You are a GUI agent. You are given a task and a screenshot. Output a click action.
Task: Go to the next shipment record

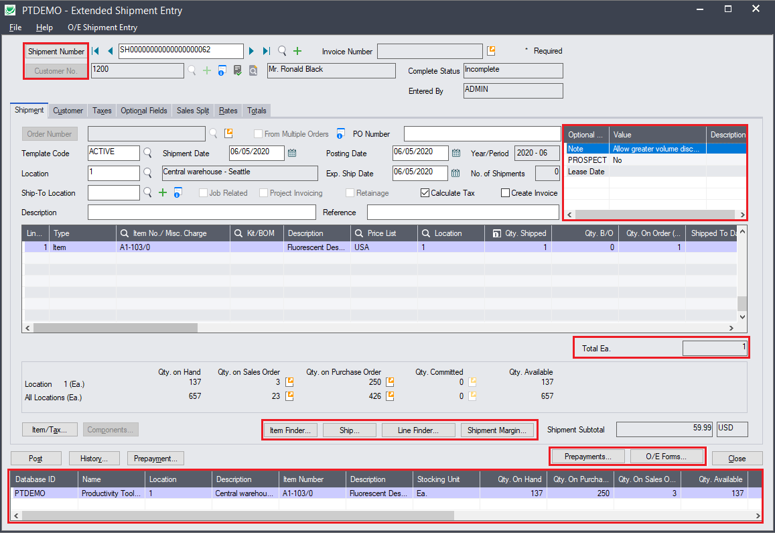(252, 51)
